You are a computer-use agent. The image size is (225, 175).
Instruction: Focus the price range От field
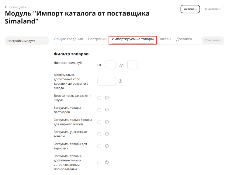[110, 65]
